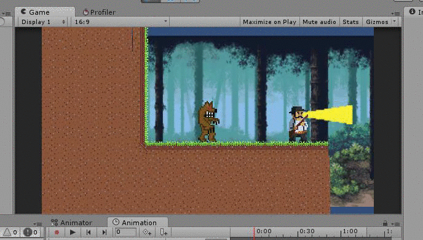
Task: Show Stats overlay in Game view
Action: (350, 22)
